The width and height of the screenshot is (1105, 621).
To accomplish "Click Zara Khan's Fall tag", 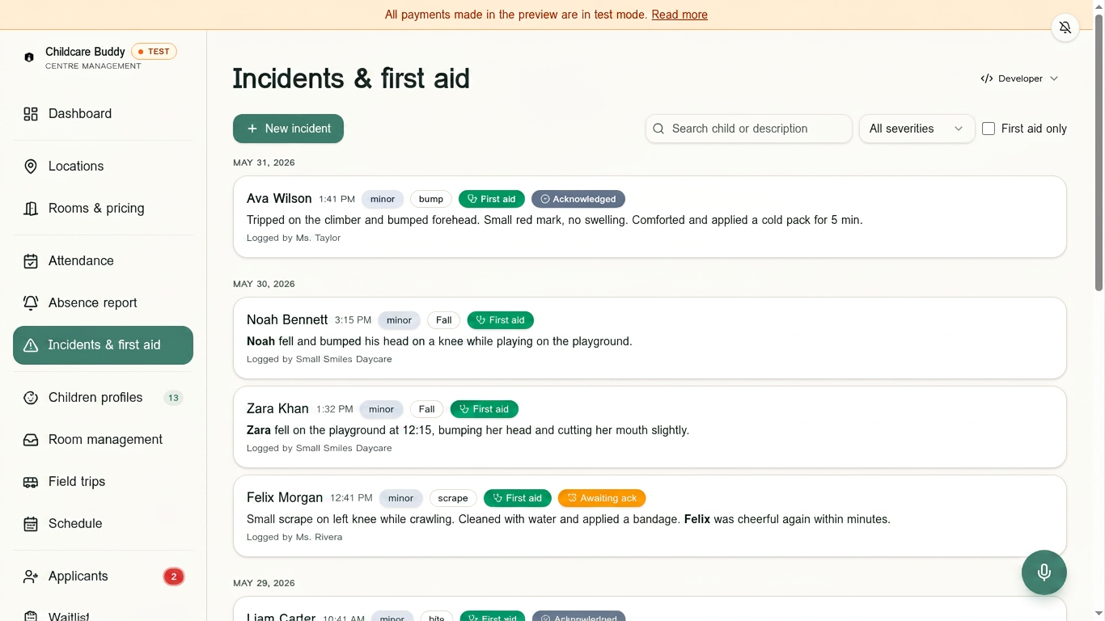I will point(427,409).
